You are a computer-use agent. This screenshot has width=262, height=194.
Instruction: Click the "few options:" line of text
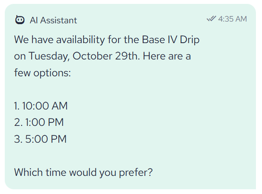point(42,73)
